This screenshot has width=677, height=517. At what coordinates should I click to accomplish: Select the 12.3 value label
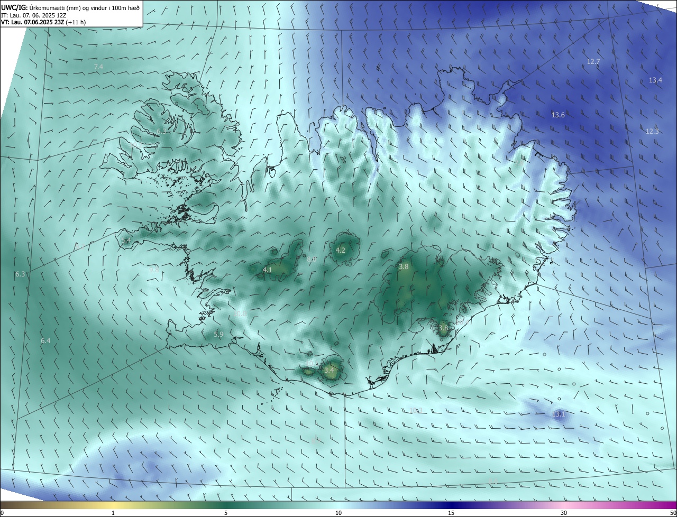[652, 131]
